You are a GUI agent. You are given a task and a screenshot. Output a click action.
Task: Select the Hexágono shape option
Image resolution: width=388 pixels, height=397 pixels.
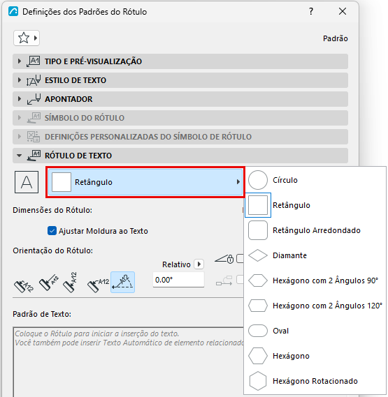tap(315, 356)
